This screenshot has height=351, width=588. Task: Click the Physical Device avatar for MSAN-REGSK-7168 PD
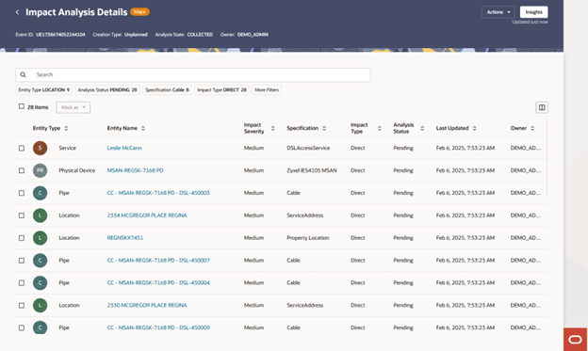point(41,170)
